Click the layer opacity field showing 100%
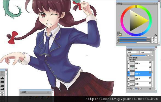The width and height of the screenshot is (161, 102). click(150, 55)
